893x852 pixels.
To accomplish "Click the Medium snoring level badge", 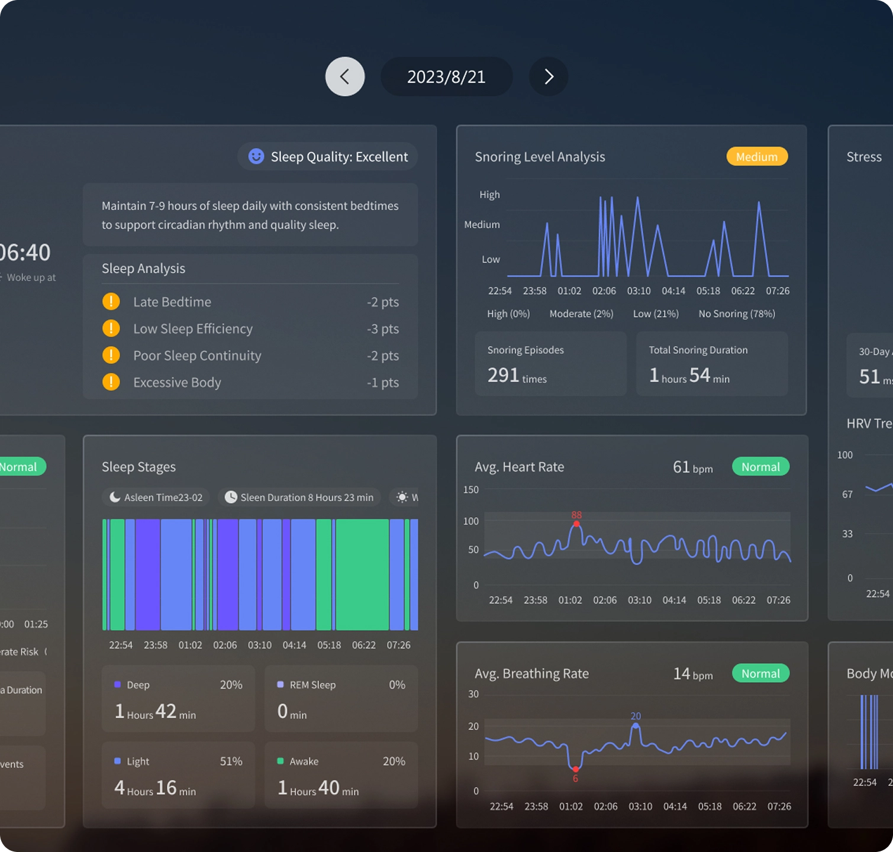I will pyautogui.click(x=757, y=156).
